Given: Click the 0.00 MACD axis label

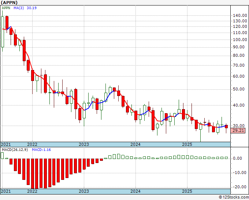Looking at the screenshot, I should [x=237, y=158].
